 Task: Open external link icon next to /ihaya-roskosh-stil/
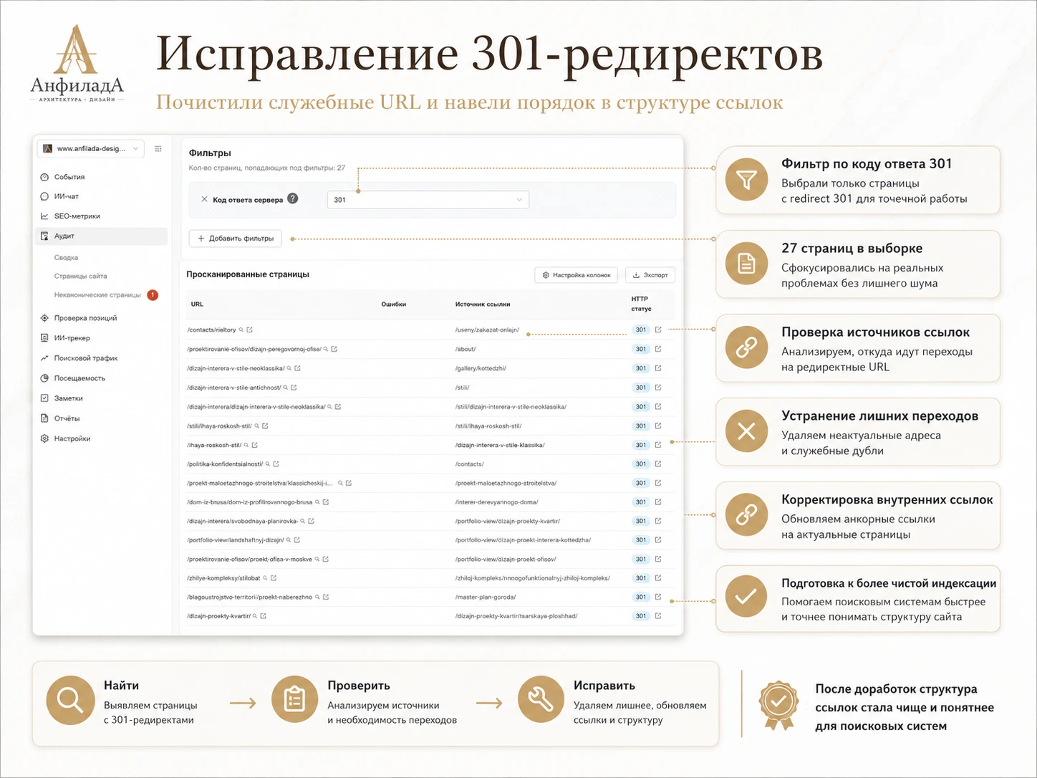click(x=254, y=445)
